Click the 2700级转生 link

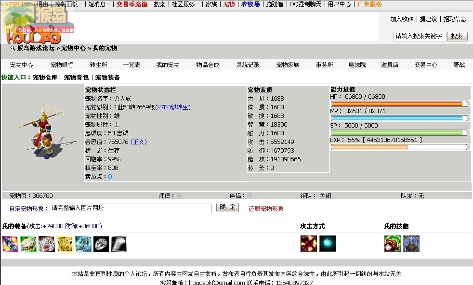173,107
